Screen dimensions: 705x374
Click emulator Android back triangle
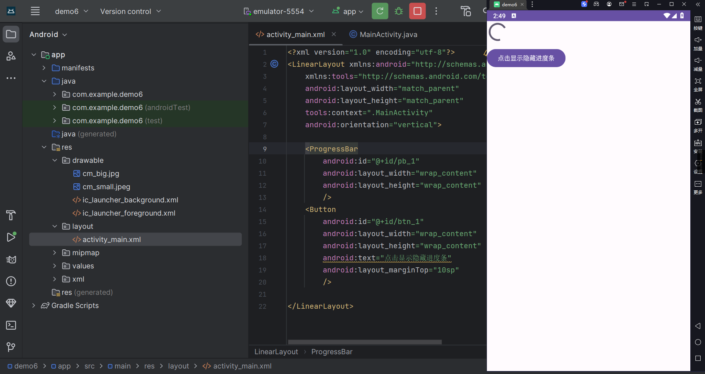click(x=698, y=326)
